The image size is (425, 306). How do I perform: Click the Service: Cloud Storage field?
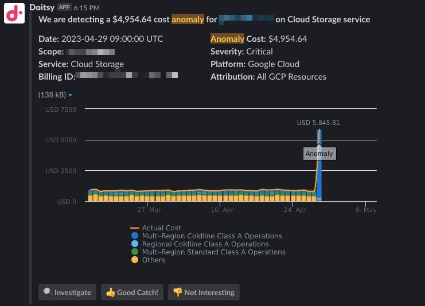(81, 64)
